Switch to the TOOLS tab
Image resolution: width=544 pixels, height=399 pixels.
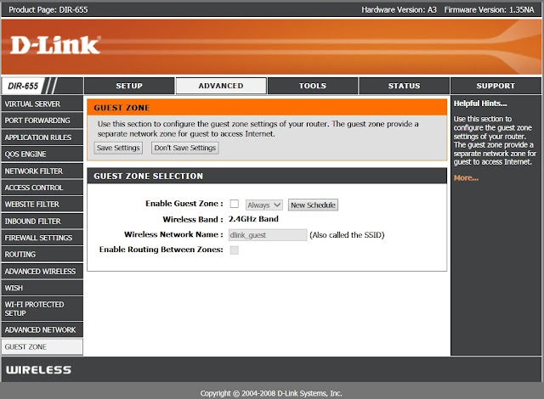pos(313,86)
